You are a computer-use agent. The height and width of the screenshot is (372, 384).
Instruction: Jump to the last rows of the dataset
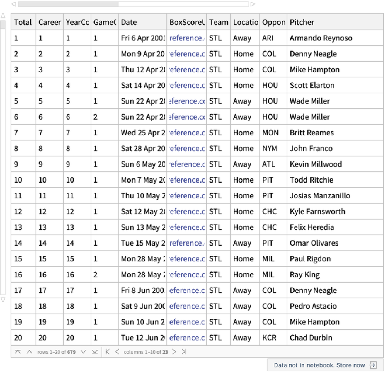coord(95,352)
